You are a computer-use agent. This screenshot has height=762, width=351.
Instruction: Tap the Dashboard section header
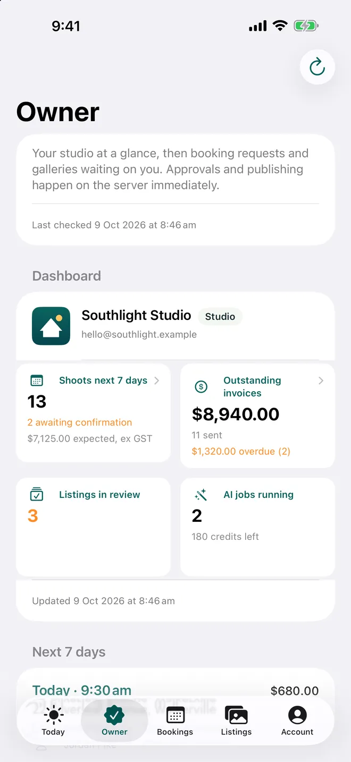(x=66, y=276)
